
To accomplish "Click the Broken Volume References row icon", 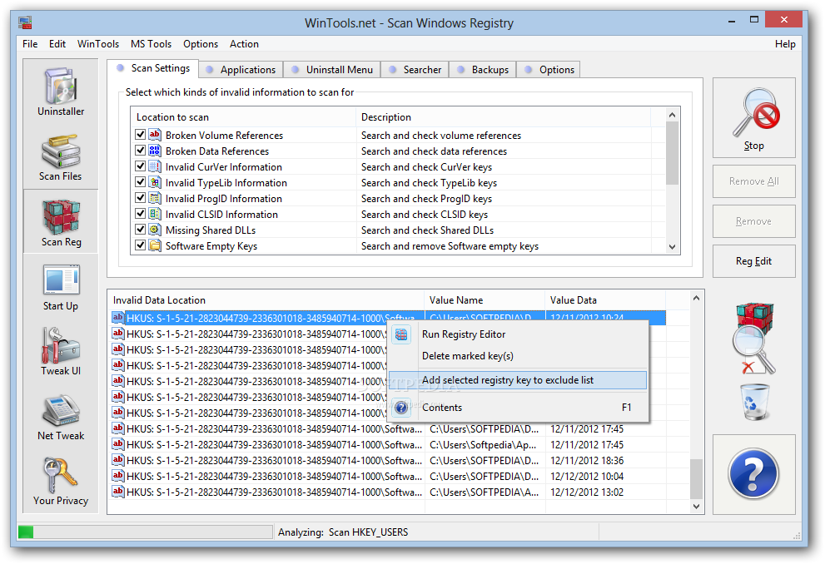I will coord(155,135).
